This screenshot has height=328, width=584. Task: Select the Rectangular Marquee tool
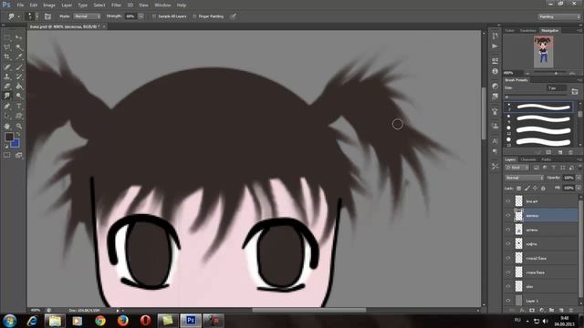tap(7, 37)
